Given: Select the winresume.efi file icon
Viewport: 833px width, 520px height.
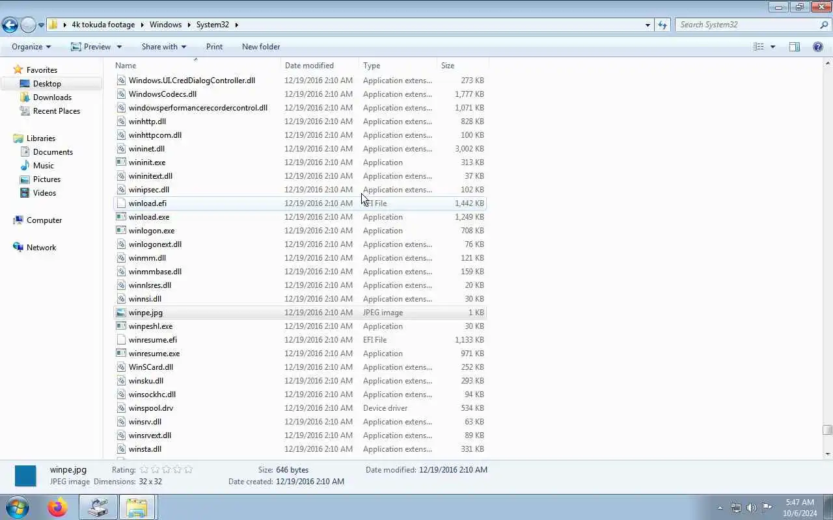Looking at the screenshot, I should click(121, 340).
